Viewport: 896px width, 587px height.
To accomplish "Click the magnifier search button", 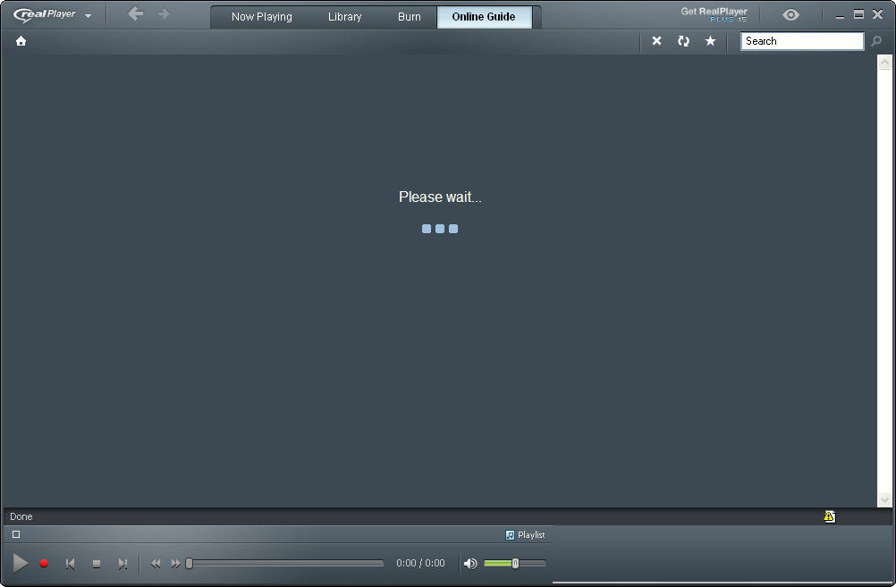I will (x=876, y=41).
